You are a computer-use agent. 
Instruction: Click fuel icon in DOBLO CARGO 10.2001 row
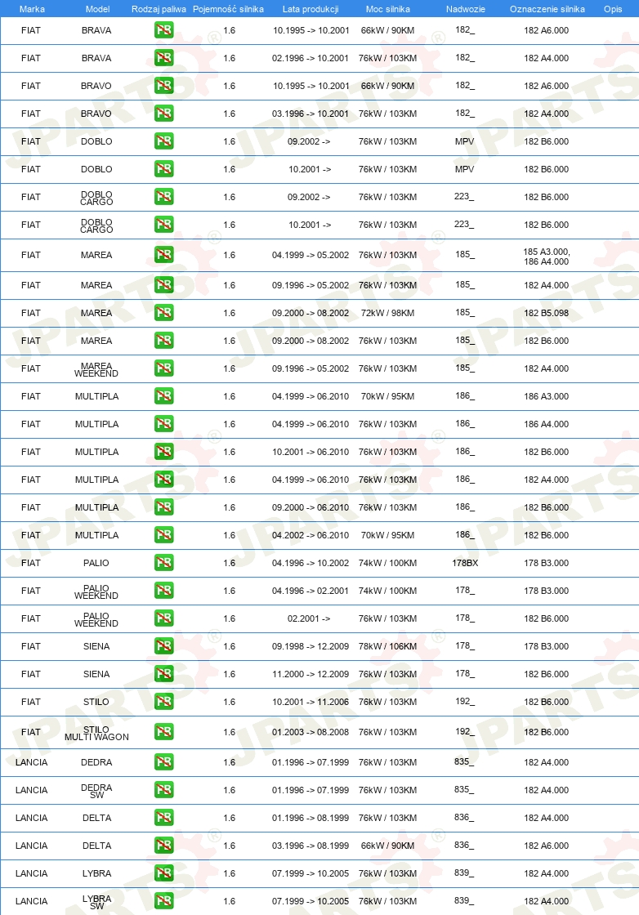[164, 225]
